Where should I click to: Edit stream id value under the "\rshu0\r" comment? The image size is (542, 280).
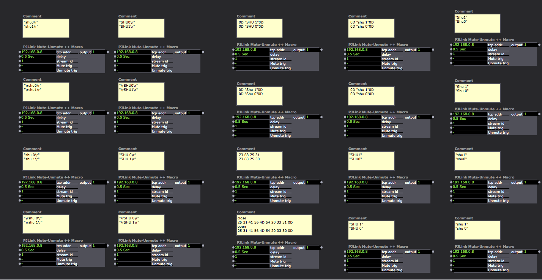click(x=38, y=122)
